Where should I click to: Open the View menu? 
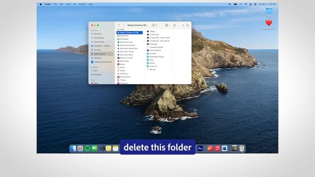[x=68, y=4]
